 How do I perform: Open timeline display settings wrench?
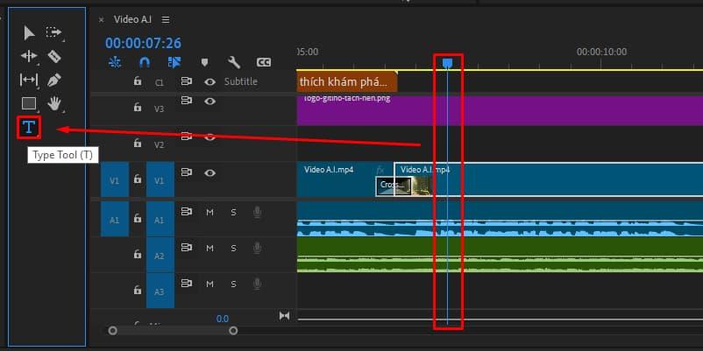233,62
